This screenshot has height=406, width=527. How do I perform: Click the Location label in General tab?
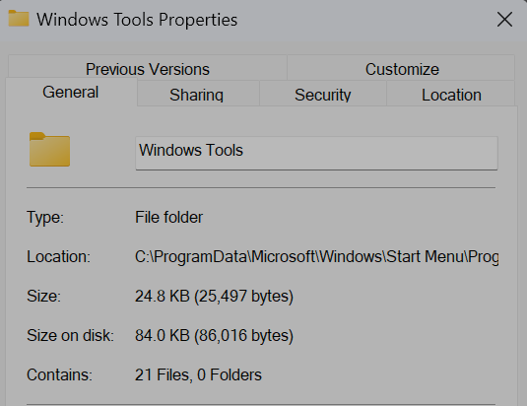click(58, 257)
